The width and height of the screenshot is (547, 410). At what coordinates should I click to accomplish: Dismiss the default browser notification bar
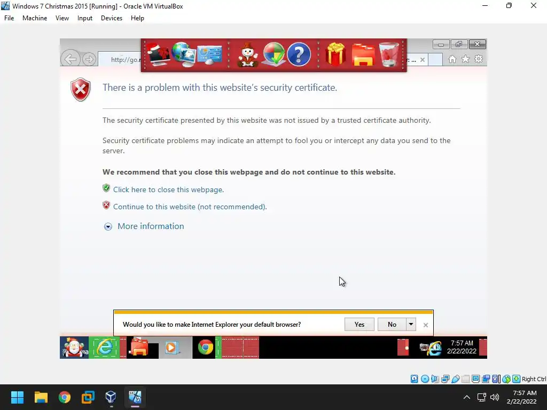click(x=426, y=325)
